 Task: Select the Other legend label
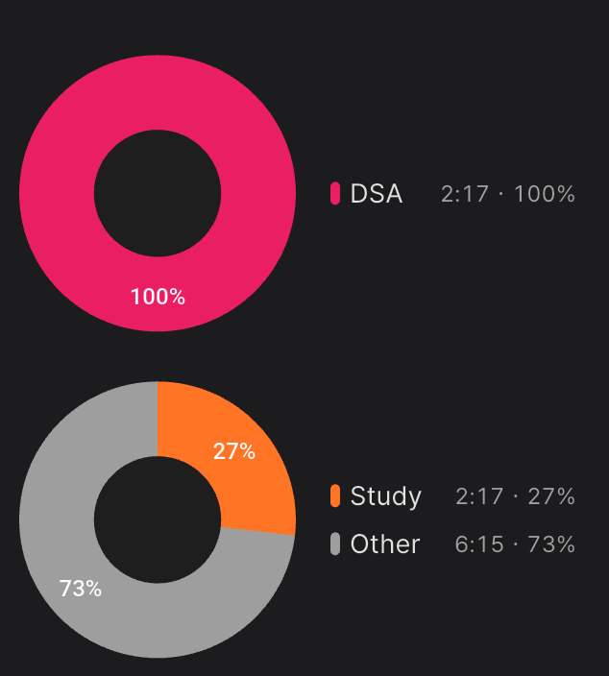click(385, 544)
